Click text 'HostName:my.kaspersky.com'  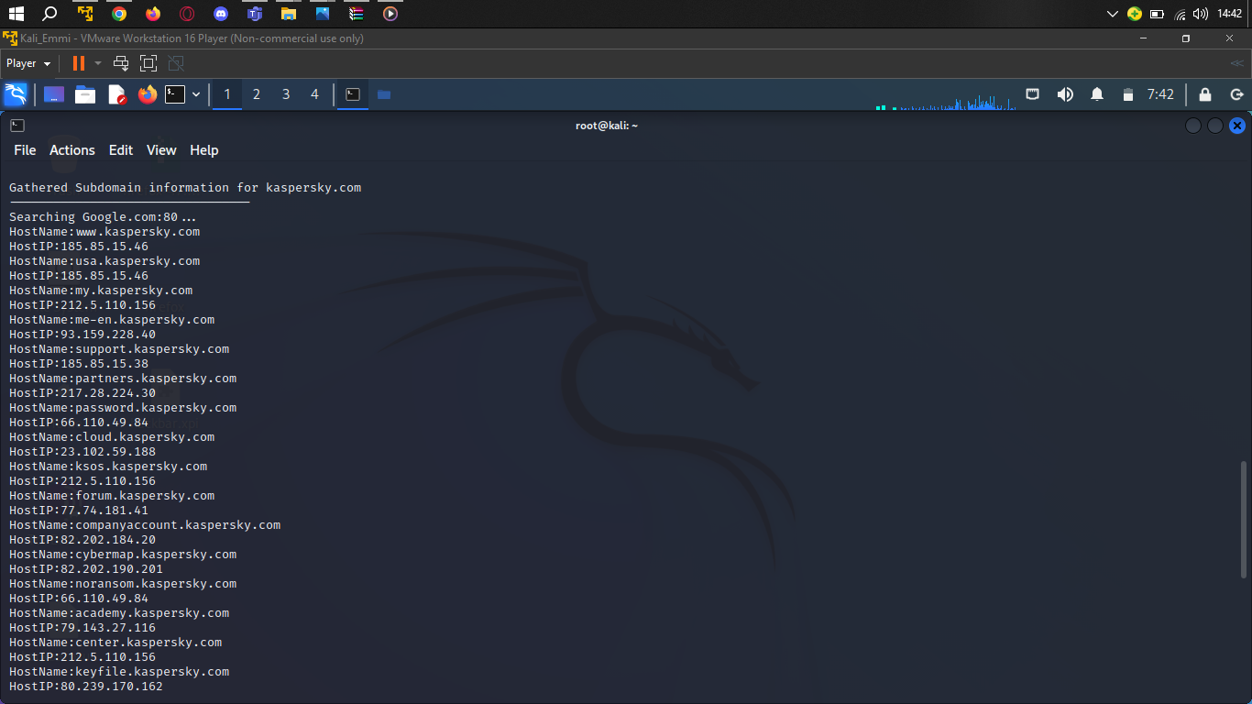101,291
